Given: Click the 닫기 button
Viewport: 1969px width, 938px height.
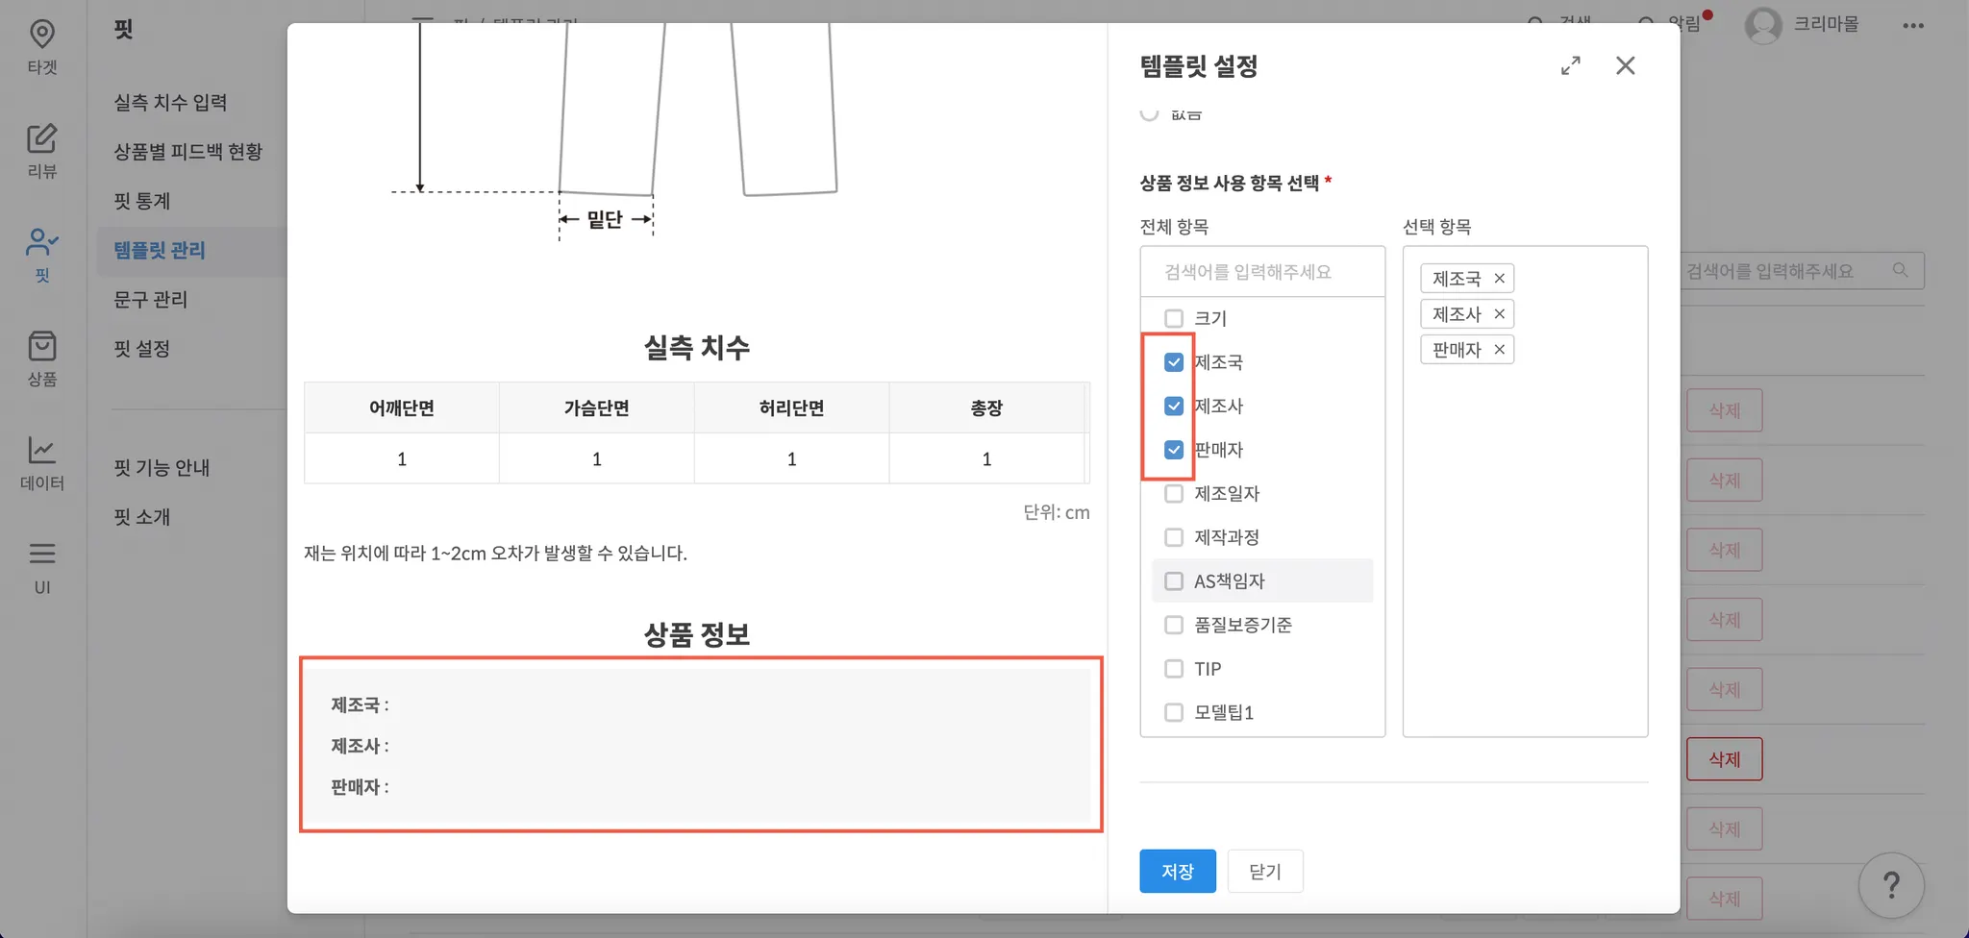Looking at the screenshot, I should click(1264, 872).
